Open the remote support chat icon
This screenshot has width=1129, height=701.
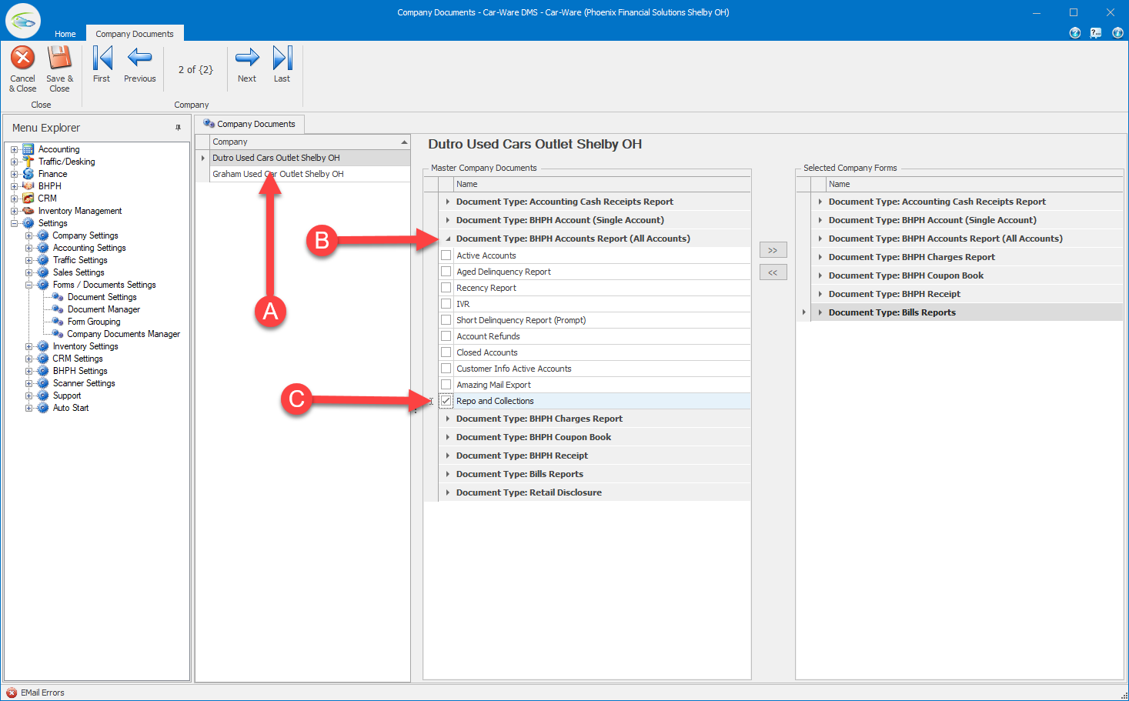[x=1096, y=33]
